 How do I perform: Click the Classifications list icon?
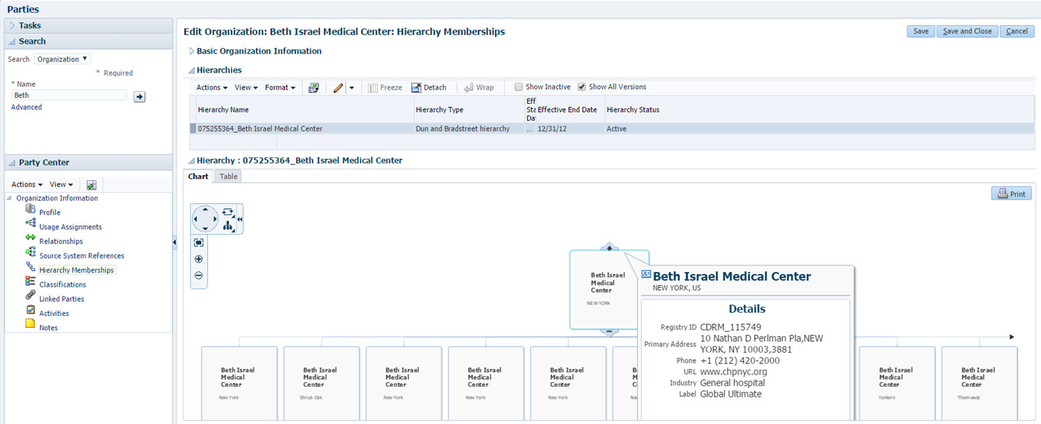point(30,281)
